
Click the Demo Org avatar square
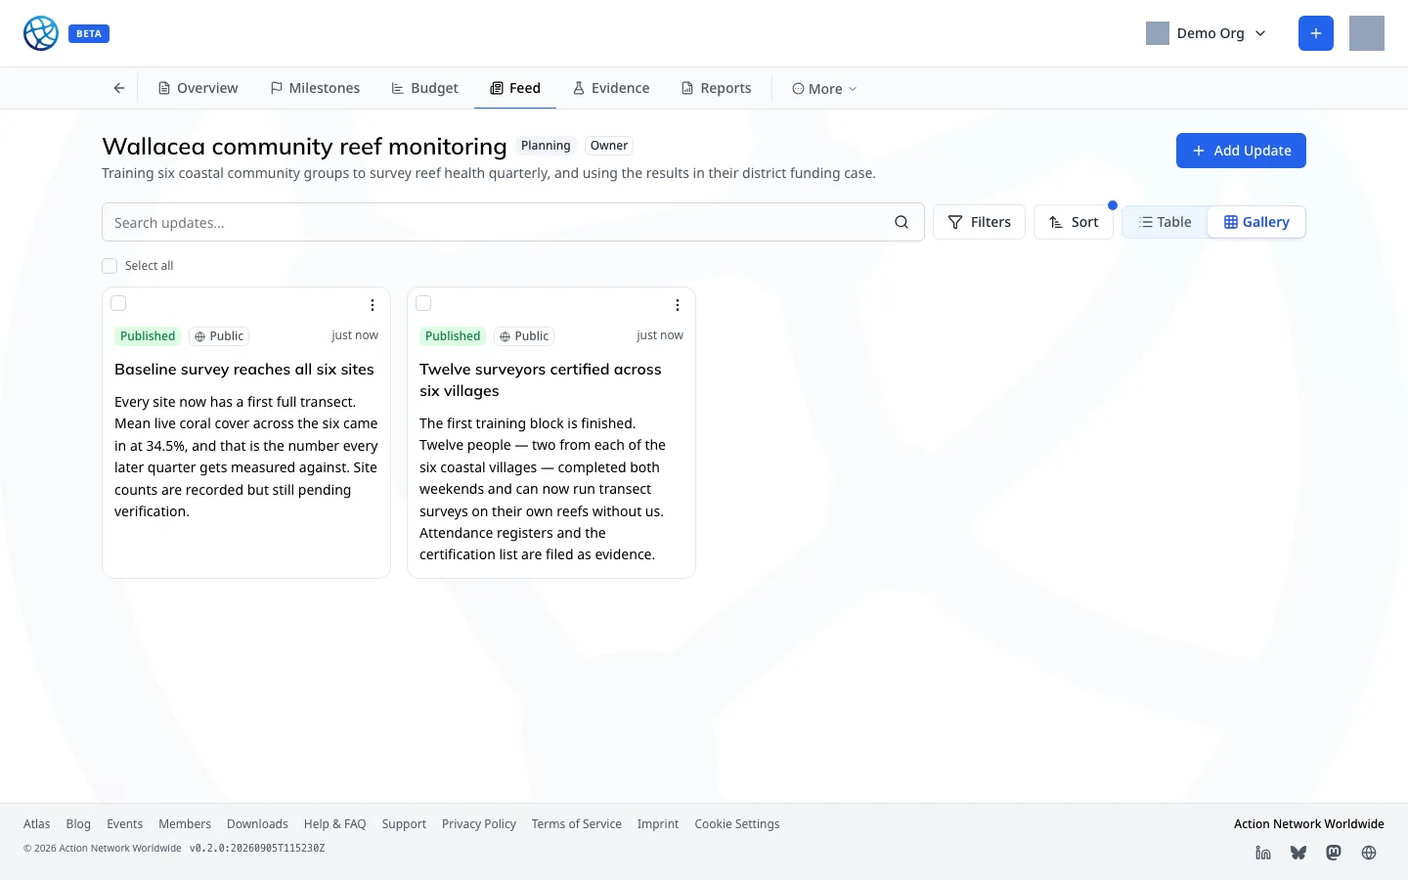coord(1158,33)
